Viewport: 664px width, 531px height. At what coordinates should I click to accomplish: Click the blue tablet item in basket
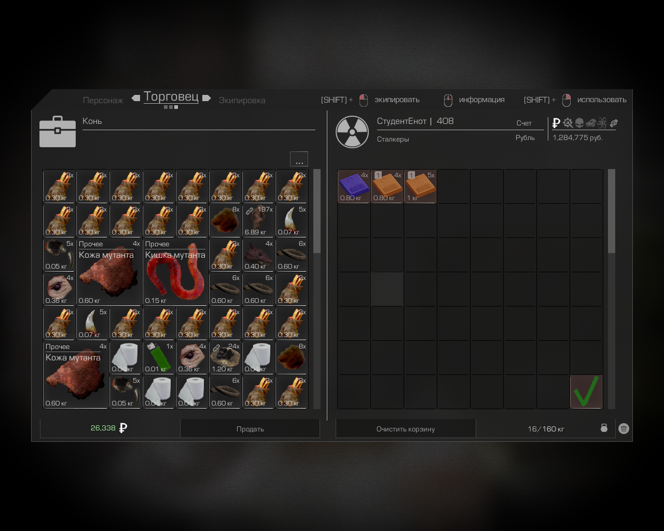point(354,186)
